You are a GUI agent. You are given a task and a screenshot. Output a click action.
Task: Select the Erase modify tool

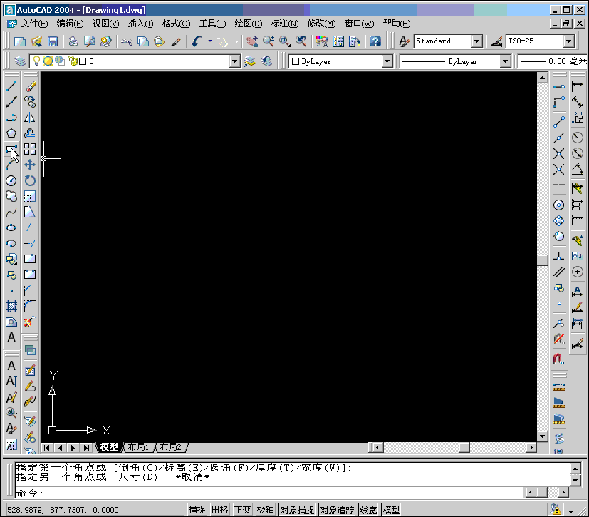[x=30, y=86]
